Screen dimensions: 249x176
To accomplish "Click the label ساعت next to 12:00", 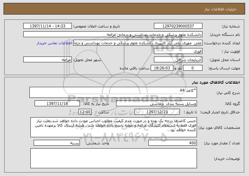I will click(102, 112).
